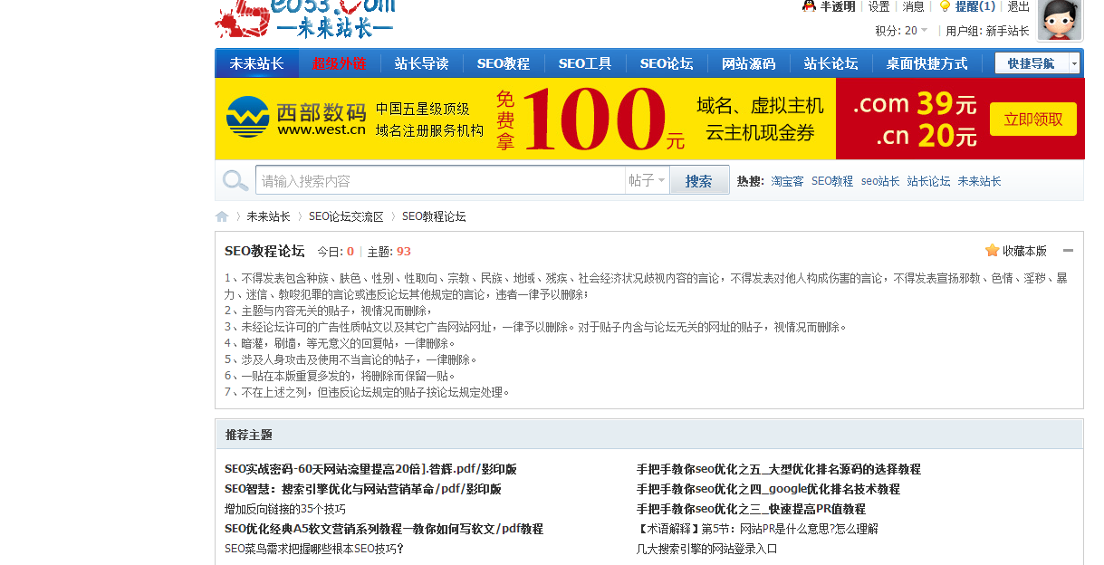Click the QQ penguin icon beside 半透明
The image size is (1104, 565).
click(x=809, y=6)
